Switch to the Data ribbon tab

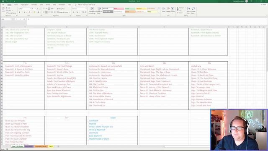pos(41,5)
